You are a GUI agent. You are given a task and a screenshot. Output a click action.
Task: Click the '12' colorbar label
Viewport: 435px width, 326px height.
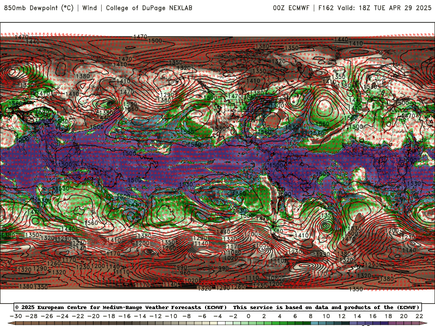(x=342, y=316)
